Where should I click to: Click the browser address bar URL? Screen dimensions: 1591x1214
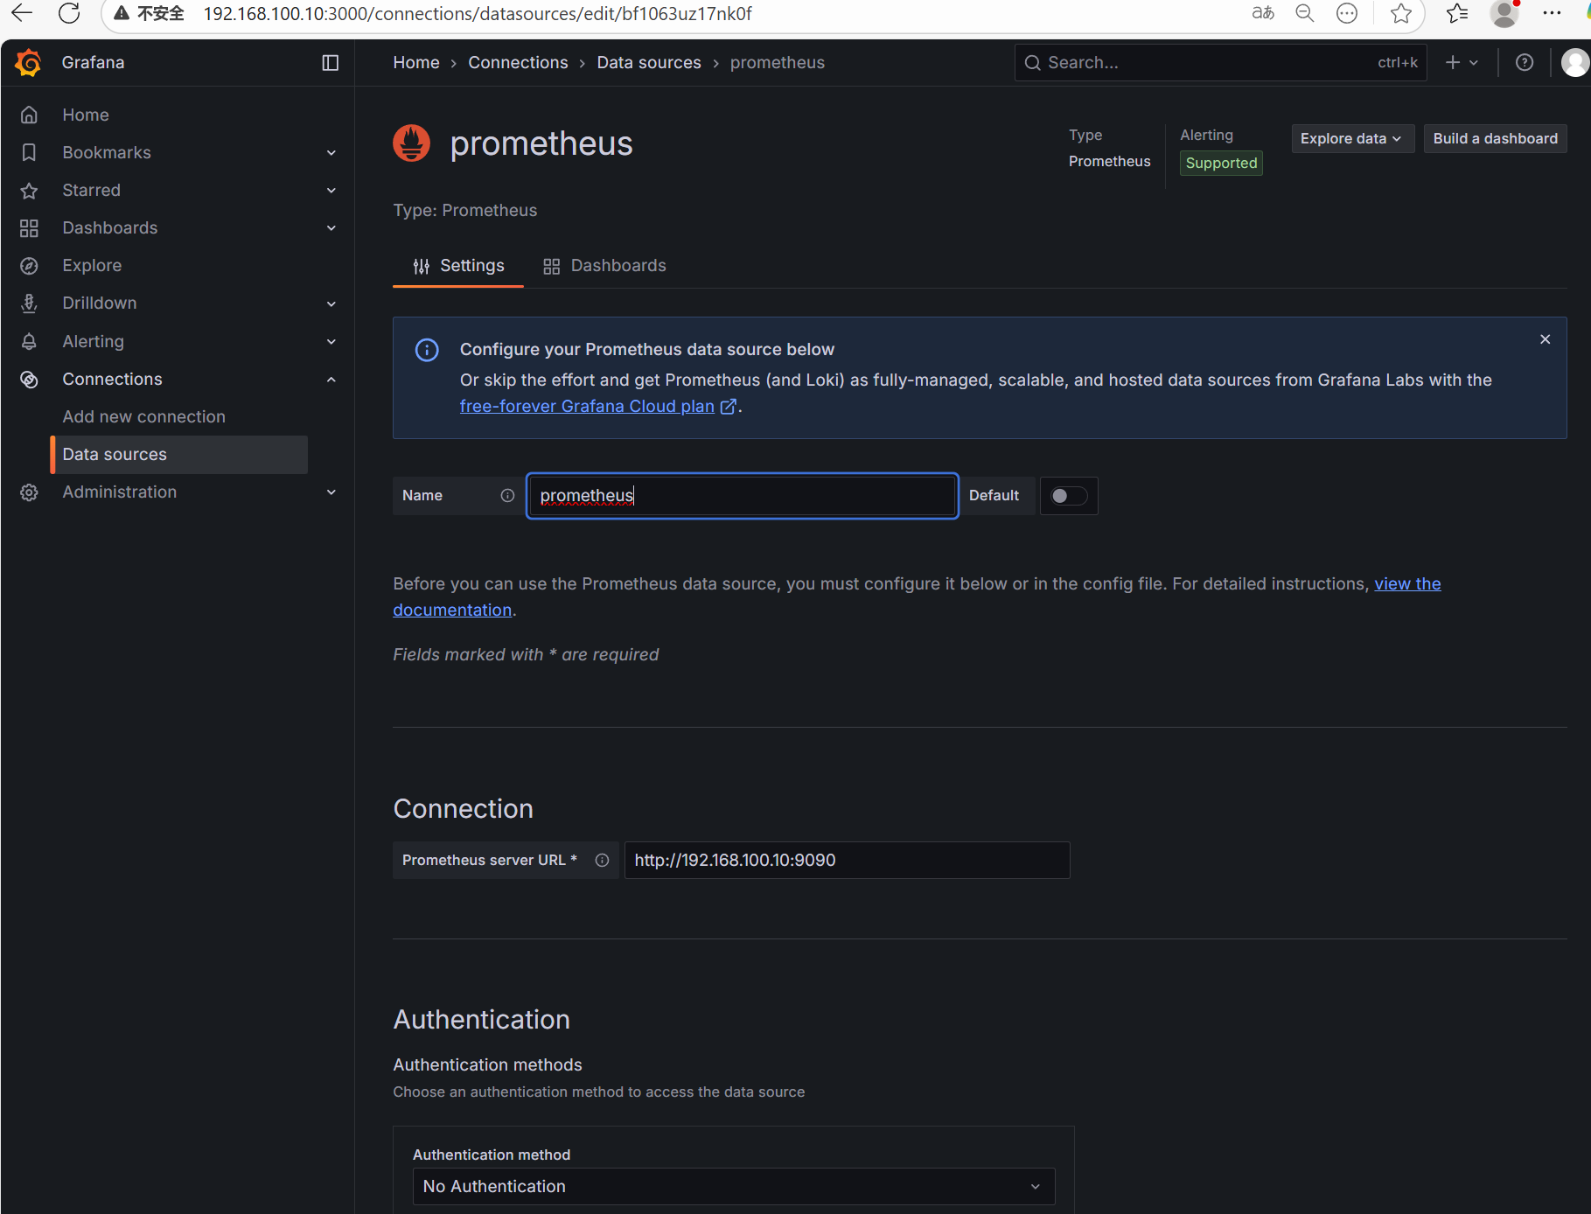[x=478, y=13]
